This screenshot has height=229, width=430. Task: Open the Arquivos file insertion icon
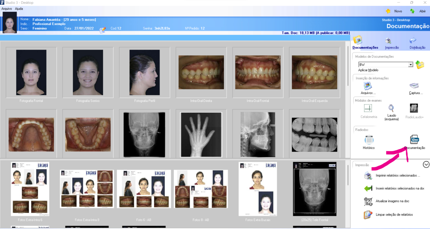point(368,86)
